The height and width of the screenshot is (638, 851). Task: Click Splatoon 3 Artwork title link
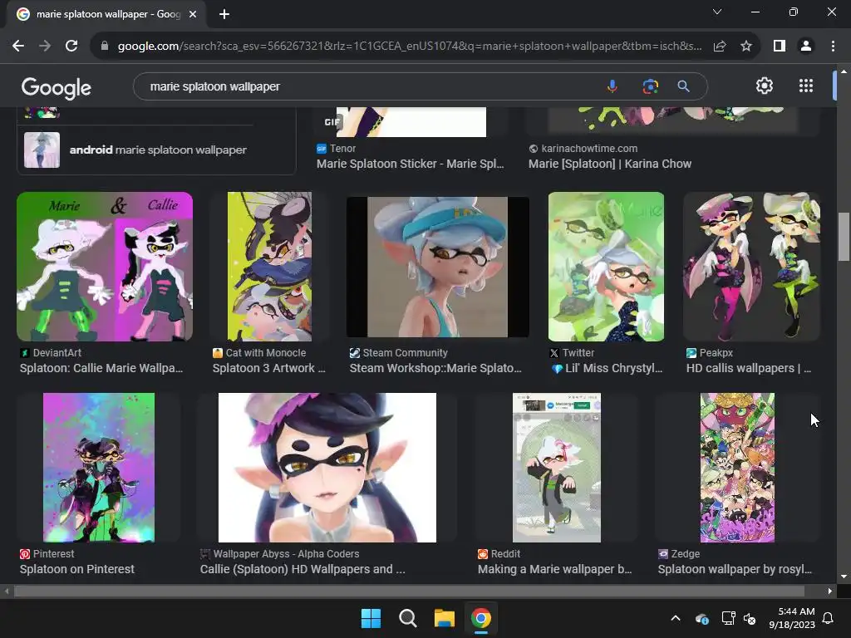[268, 368]
